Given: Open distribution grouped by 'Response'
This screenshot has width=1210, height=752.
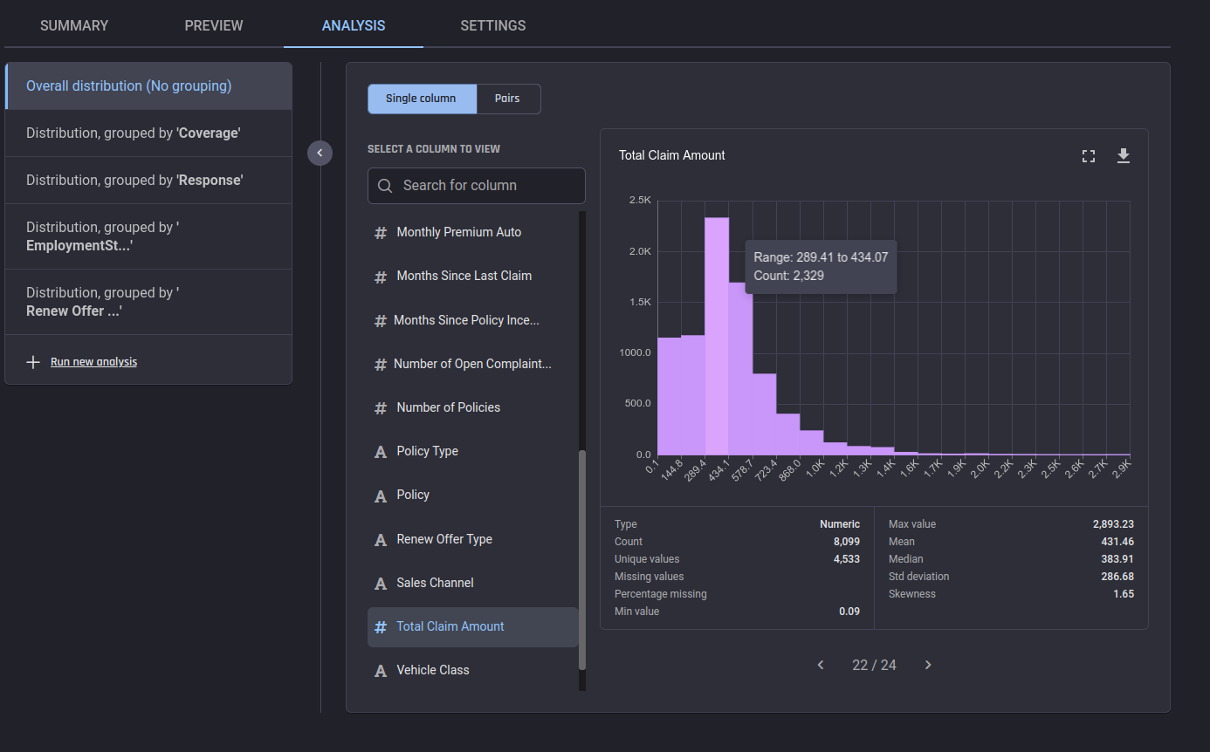Looking at the screenshot, I should (148, 180).
